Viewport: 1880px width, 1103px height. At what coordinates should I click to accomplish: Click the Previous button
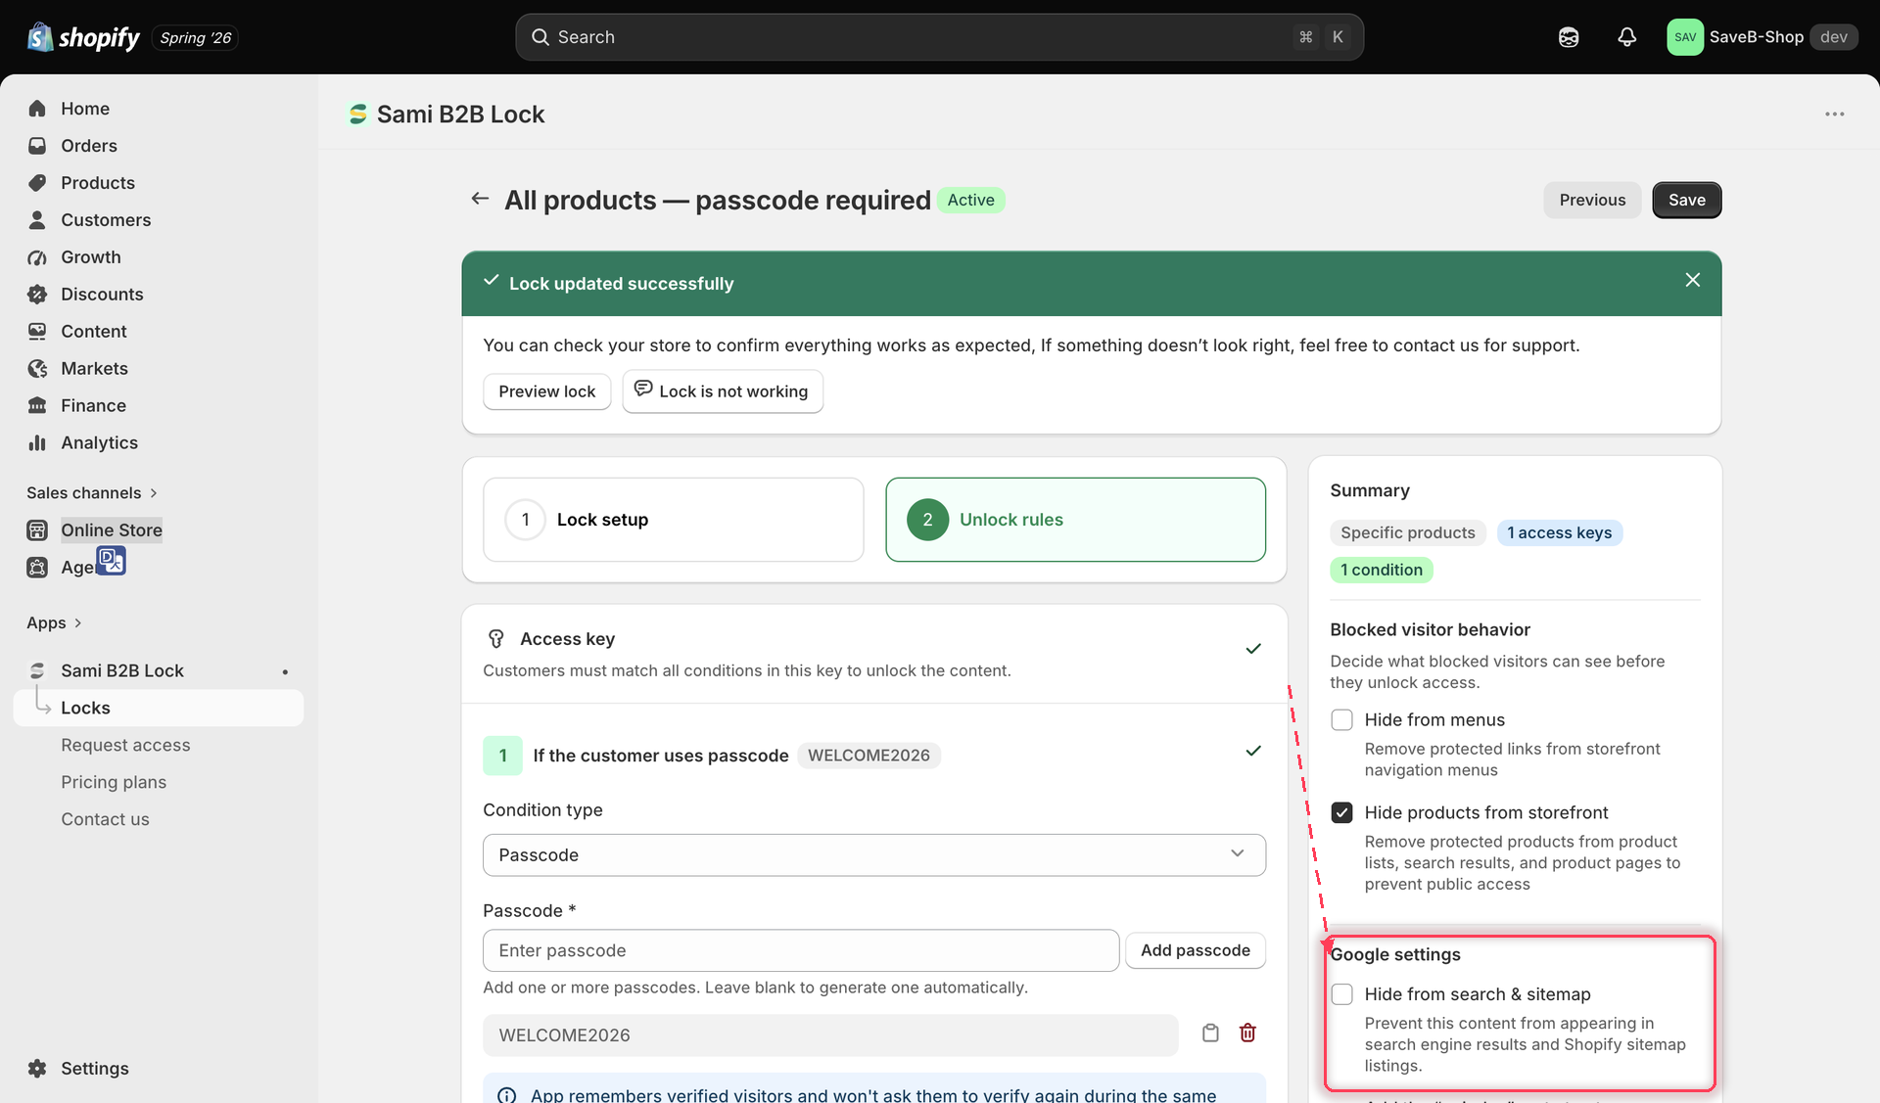[x=1592, y=200]
